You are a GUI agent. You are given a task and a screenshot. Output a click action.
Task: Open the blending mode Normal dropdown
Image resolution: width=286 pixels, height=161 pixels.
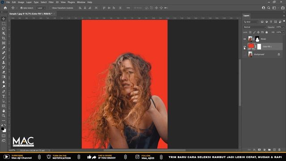tap(254, 27)
